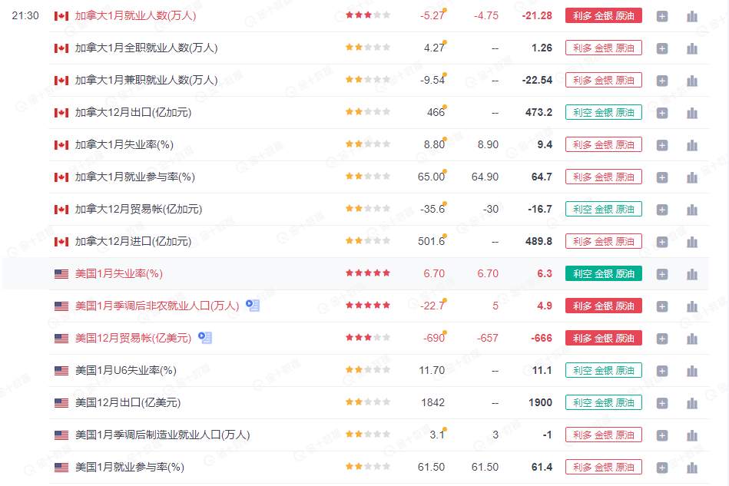This screenshot has width=729, height=486.
Task: Click the 利空 金银 原油 tag for 加拿大12月出口
Action: 604,112
